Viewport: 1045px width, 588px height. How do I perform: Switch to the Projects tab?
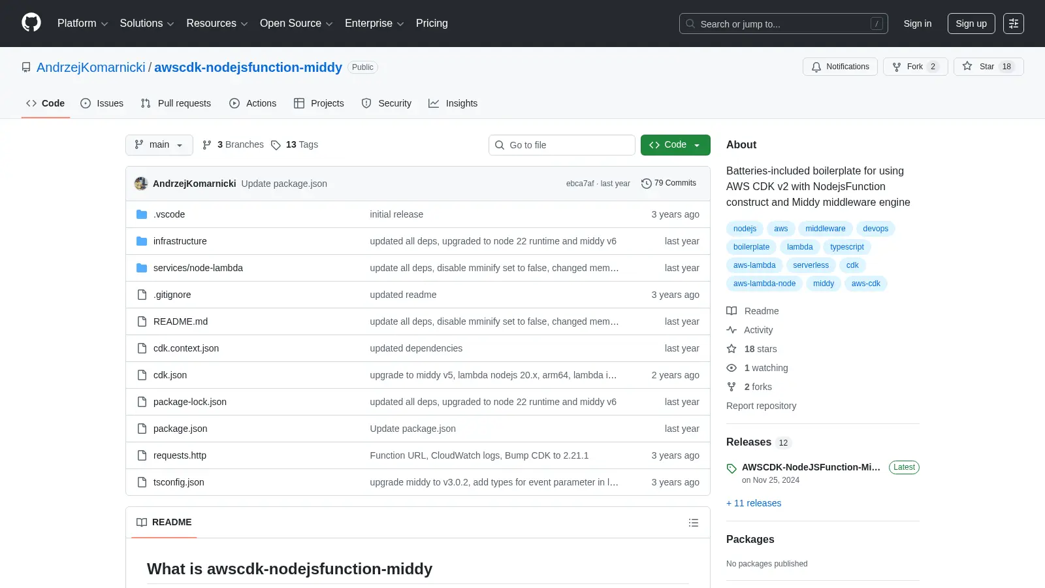[319, 103]
